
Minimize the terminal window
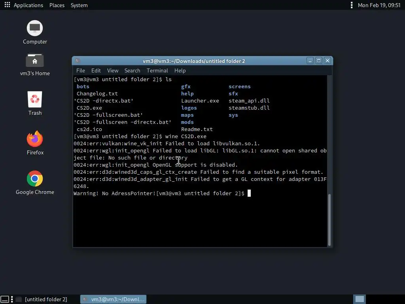tap(310, 61)
